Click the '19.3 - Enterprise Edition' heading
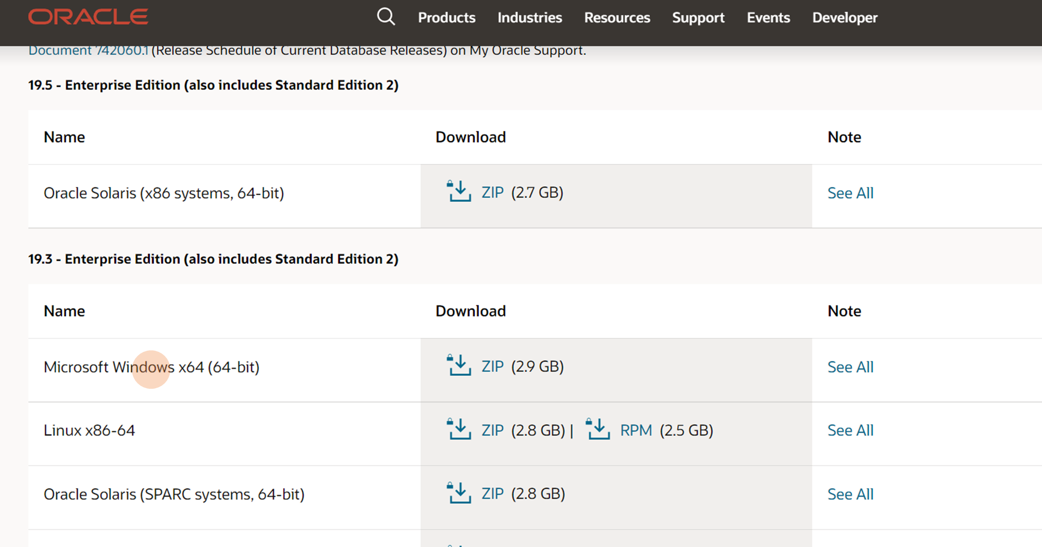This screenshot has width=1042, height=547. (213, 259)
